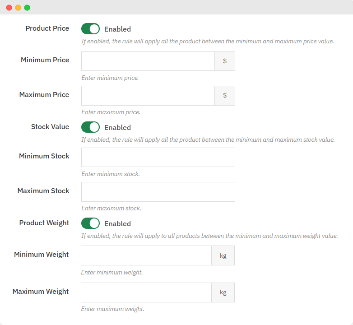Click the Product Weight label
The image size is (353, 325).
(x=44, y=223)
